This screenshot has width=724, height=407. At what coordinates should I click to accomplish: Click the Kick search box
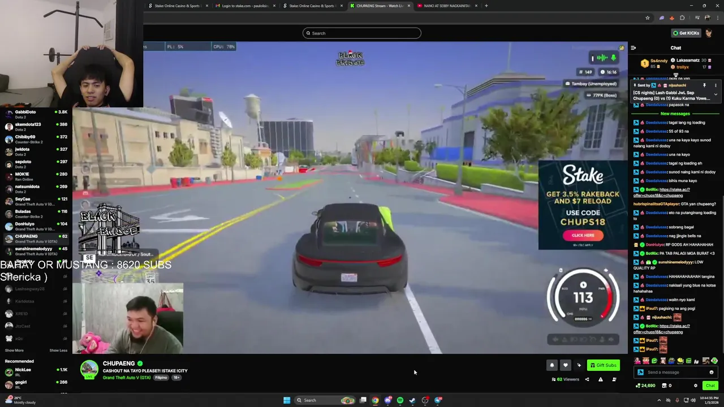point(362,33)
